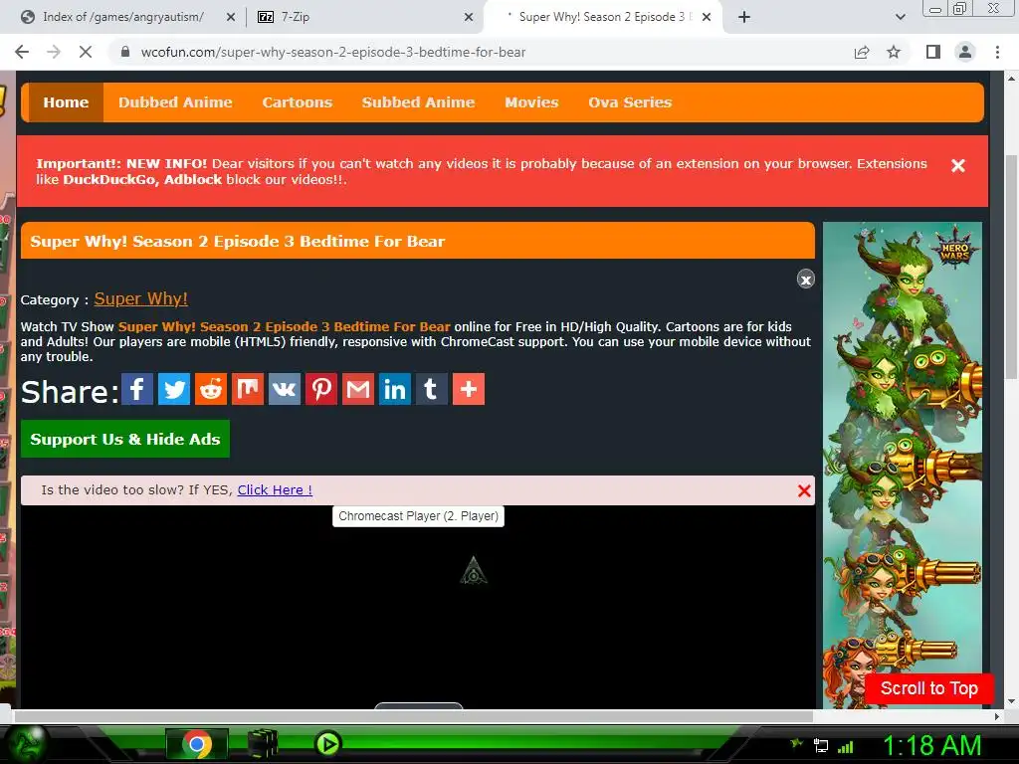Image resolution: width=1019 pixels, height=764 pixels.
Task: Share via Gmail icon
Action: tap(358, 389)
